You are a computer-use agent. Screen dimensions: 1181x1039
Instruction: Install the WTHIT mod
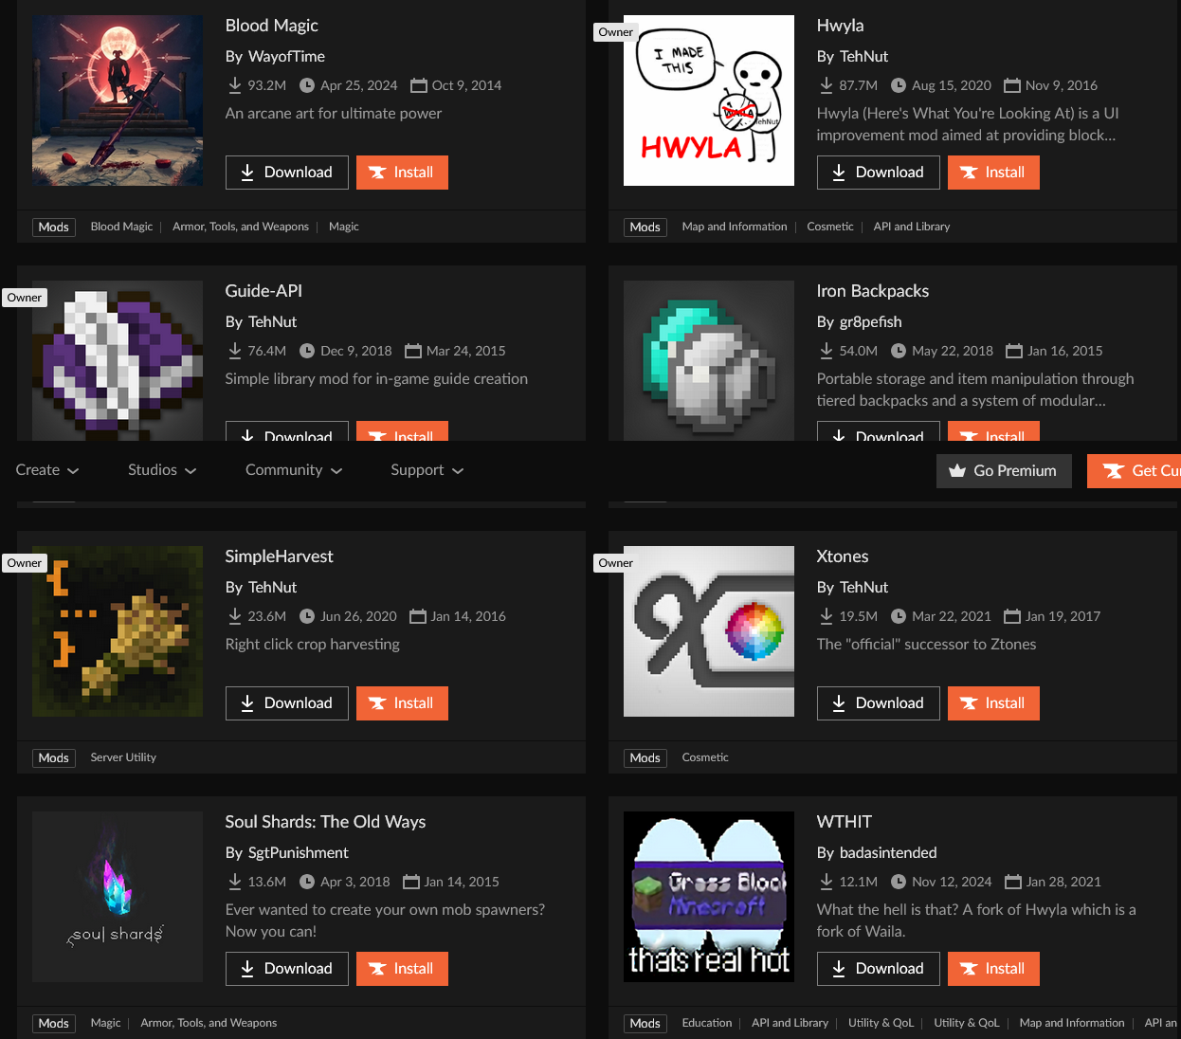coord(993,969)
